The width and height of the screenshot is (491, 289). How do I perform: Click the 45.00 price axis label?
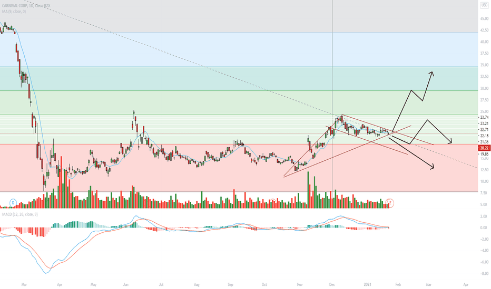tap(484, 19)
